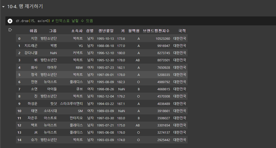Viewport: 276px width, 148px height.
Task: Collapse the 10-4. 행 제거하기 section
Action: pos(3,7)
